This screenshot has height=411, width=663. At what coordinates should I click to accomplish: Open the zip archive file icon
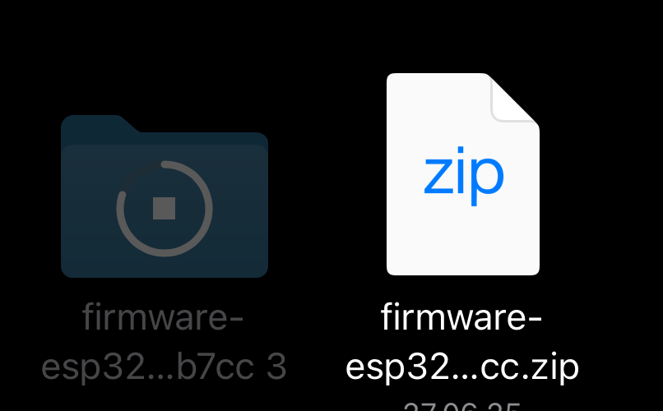(x=463, y=174)
